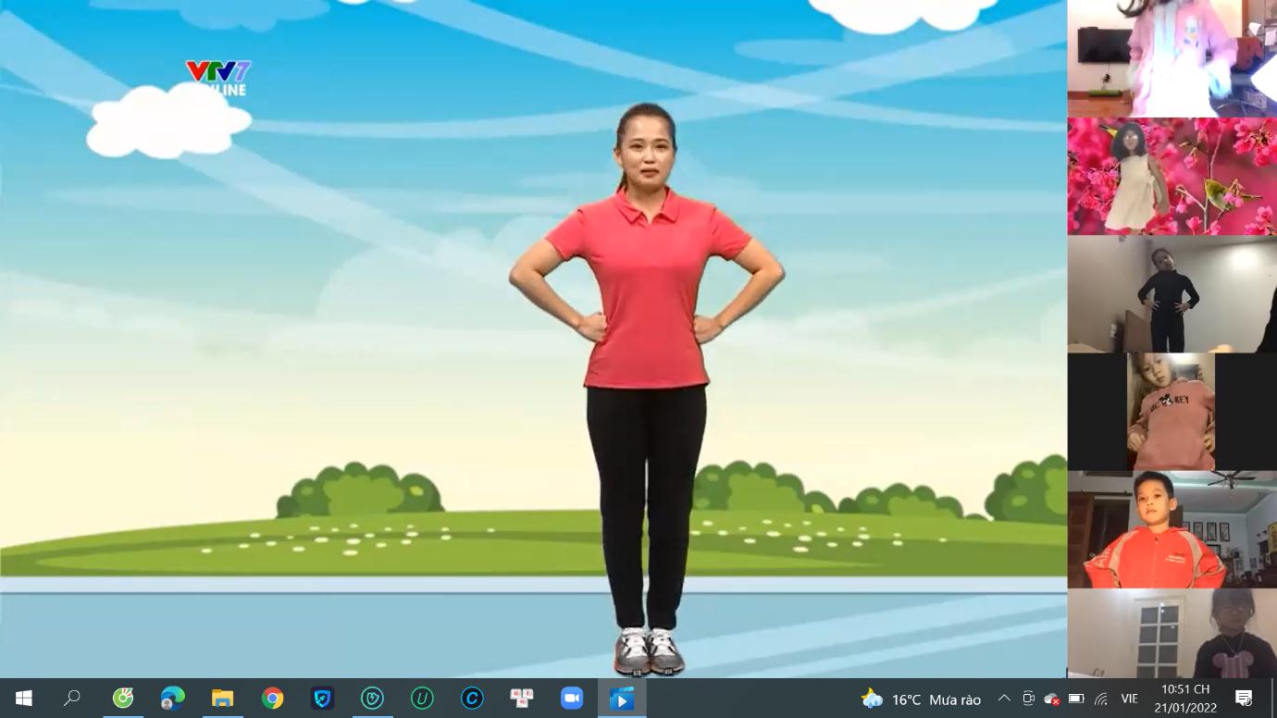Image resolution: width=1277 pixels, height=718 pixels.
Task: Open the Cốc Cốc browser from taskbar
Action: tap(122, 699)
